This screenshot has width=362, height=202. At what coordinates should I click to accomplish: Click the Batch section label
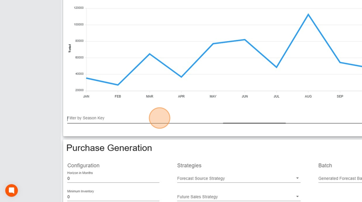coord(325,165)
